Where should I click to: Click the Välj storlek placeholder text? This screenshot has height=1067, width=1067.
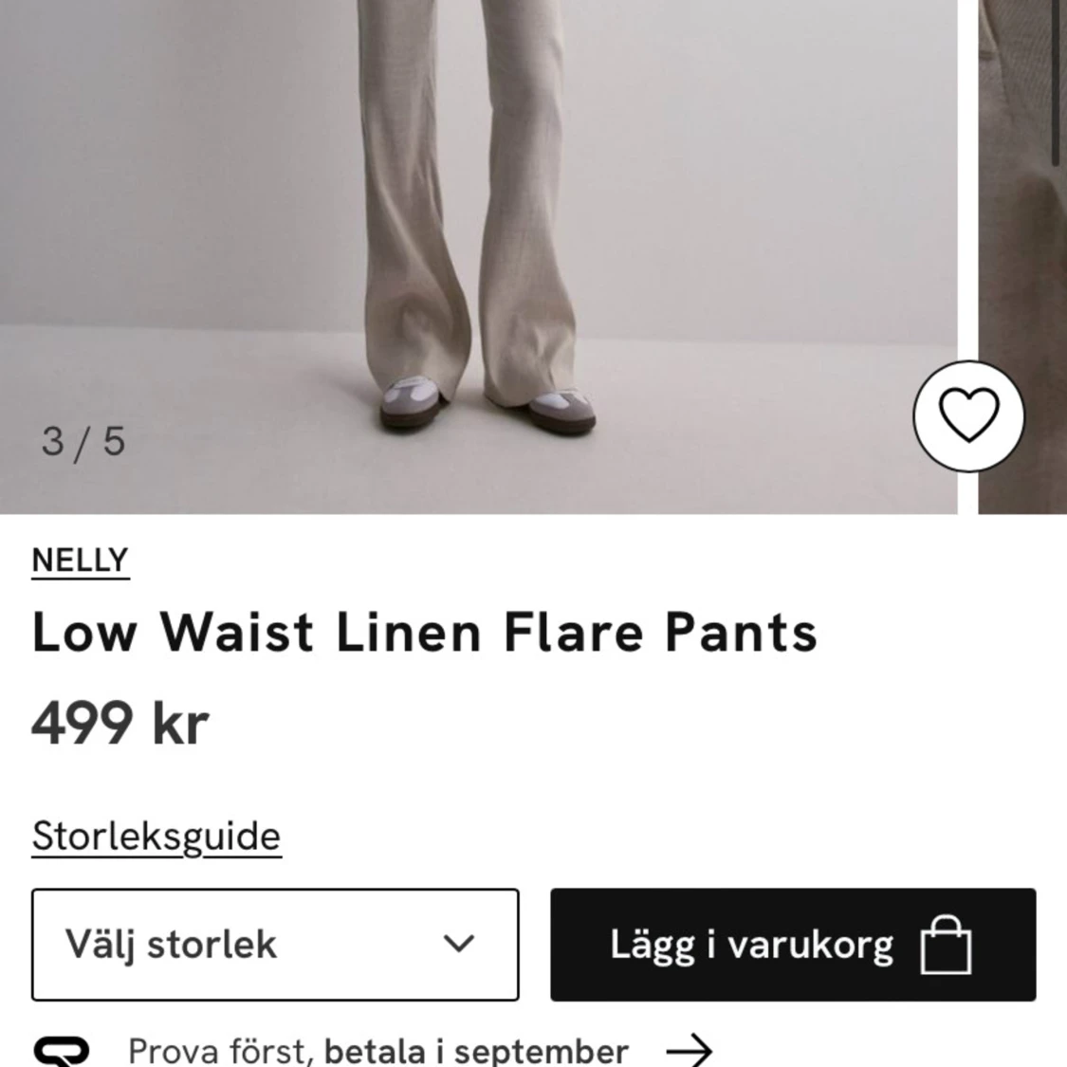pos(171,946)
